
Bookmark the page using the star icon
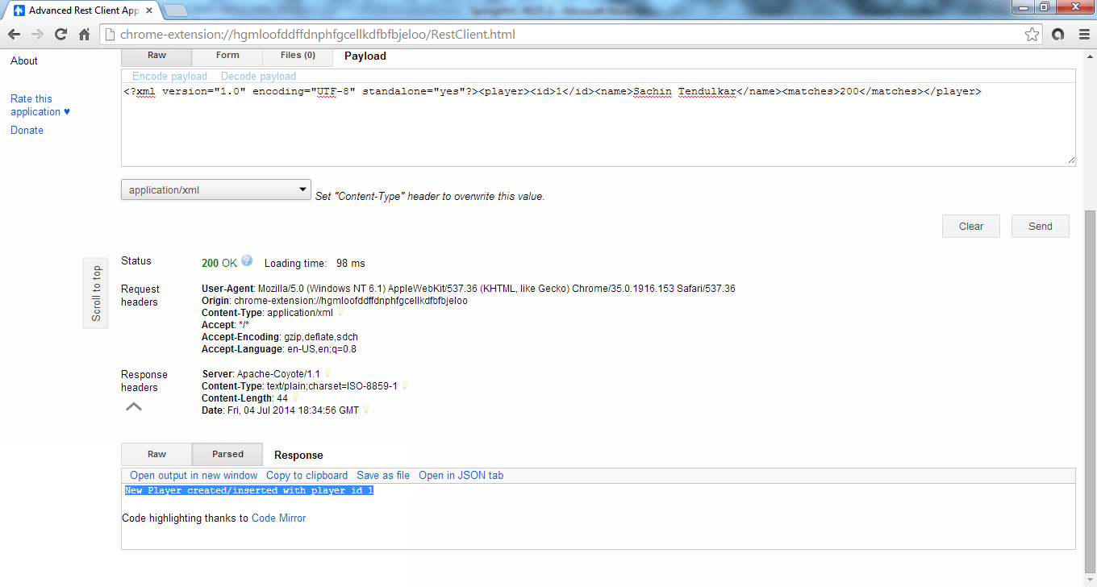pos(1032,35)
